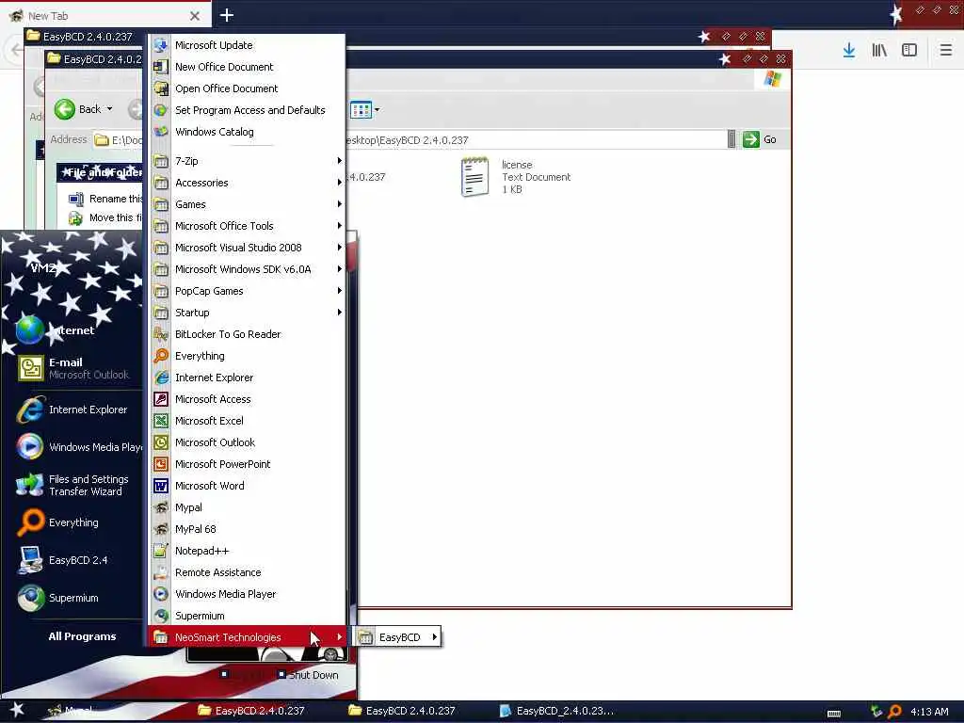Select NeoSmart Technologies menu entry
The image size is (964, 723).
[246, 637]
